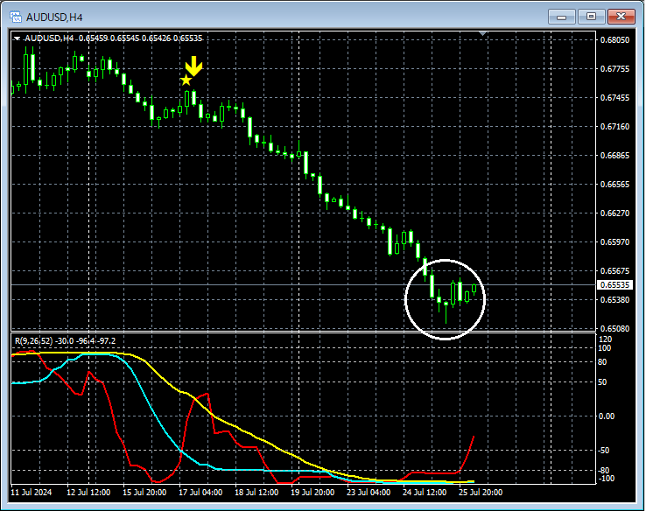Viewport: 646px width, 511px height.
Task: Select the yellow down arrow marker
Action: click(x=194, y=66)
